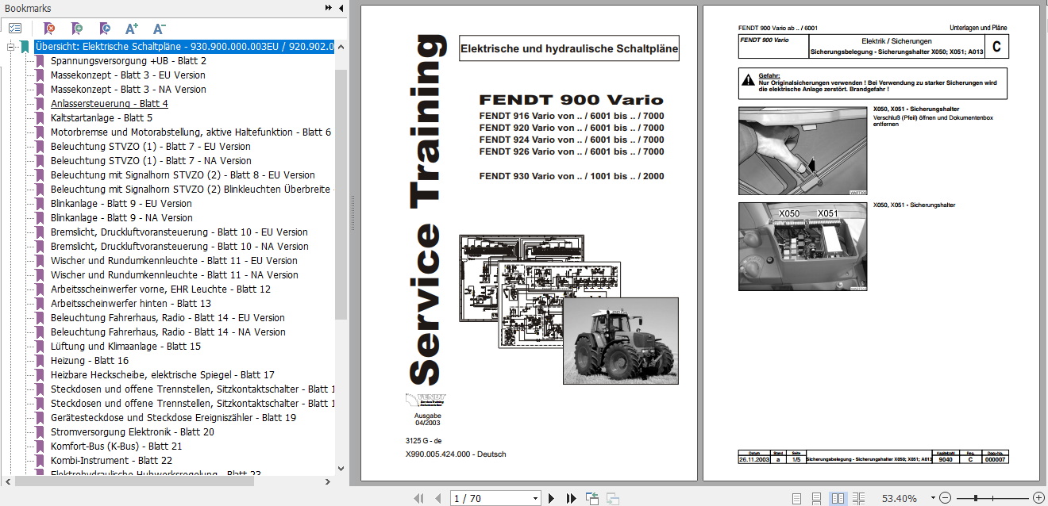
Task: Open Bremslicht, Druckluftvoransteuerung - Blatt 10 - NA Version
Action: coord(179,246)
